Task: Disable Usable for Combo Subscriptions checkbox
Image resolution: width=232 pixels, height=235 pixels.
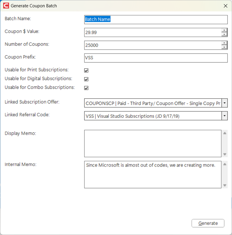Action: 86,88
